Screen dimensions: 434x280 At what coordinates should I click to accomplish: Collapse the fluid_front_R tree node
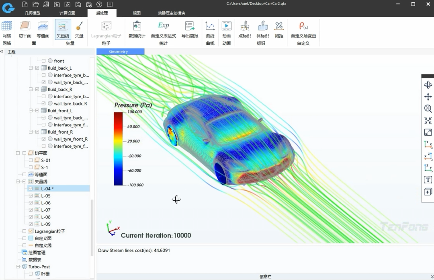31,132
